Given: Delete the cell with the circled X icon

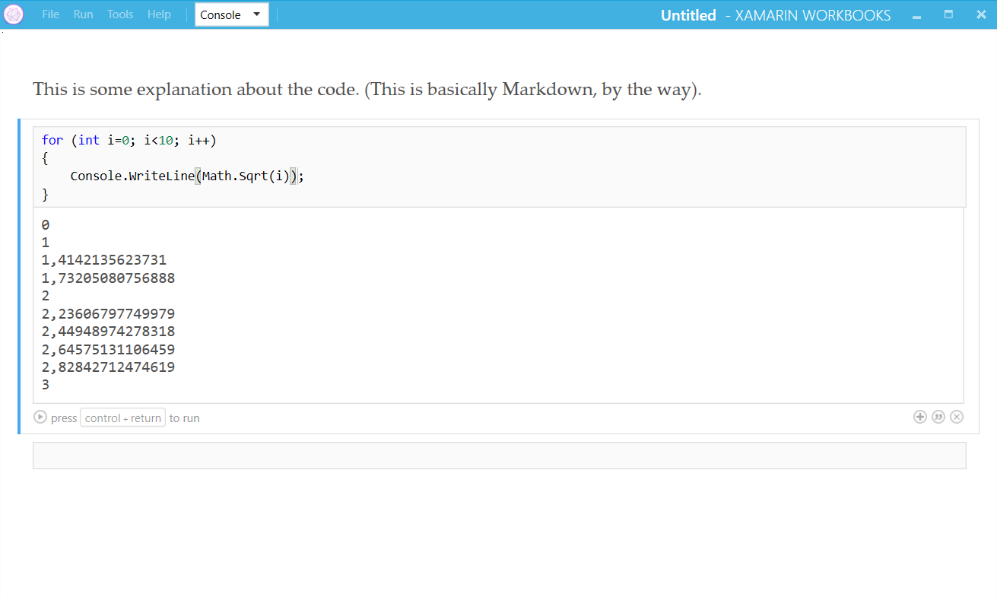Looking at the screenshot, I should coord(957,417).
